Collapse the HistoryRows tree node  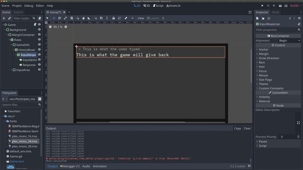tap(14, 50)
